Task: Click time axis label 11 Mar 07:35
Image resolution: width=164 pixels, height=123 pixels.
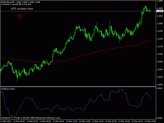Action: pos(32,121)
